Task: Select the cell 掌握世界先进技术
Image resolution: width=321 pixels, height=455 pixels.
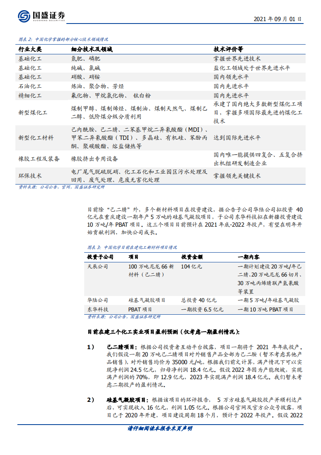Action: (x=237, y=59)
